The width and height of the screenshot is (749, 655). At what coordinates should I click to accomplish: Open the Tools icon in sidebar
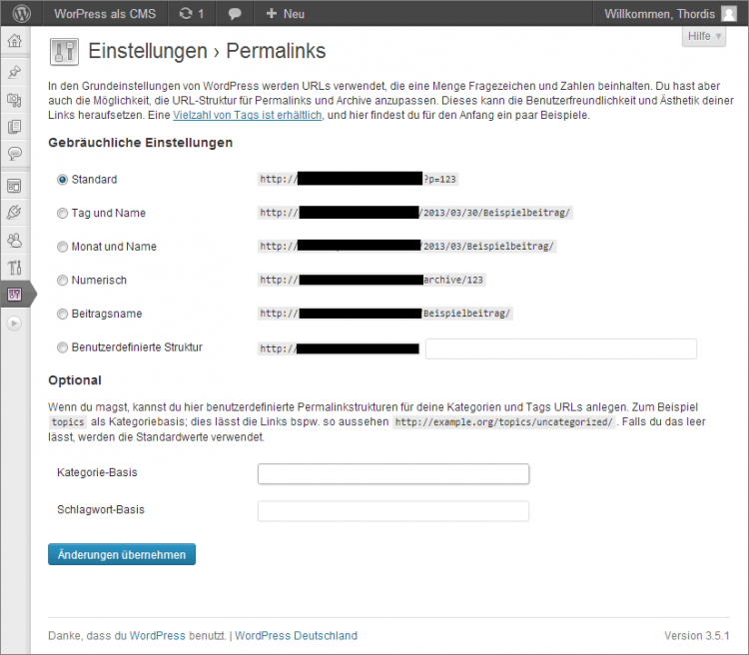click(x=14, y=267)
